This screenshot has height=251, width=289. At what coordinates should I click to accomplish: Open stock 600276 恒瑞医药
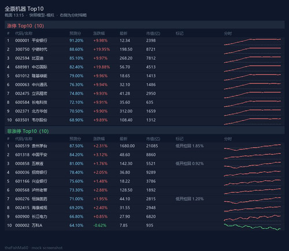(31, 199)
